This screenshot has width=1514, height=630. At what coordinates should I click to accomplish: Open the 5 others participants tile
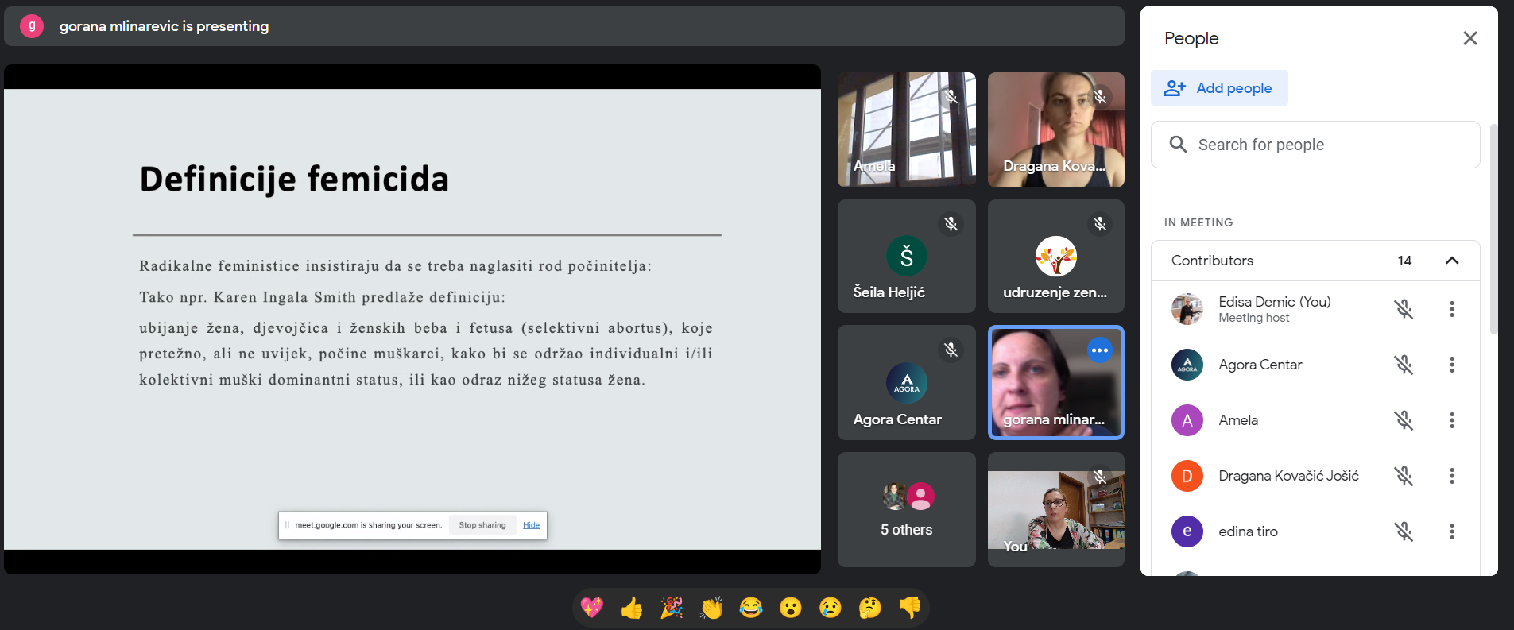pyautogui.click(x=907, y=509)
